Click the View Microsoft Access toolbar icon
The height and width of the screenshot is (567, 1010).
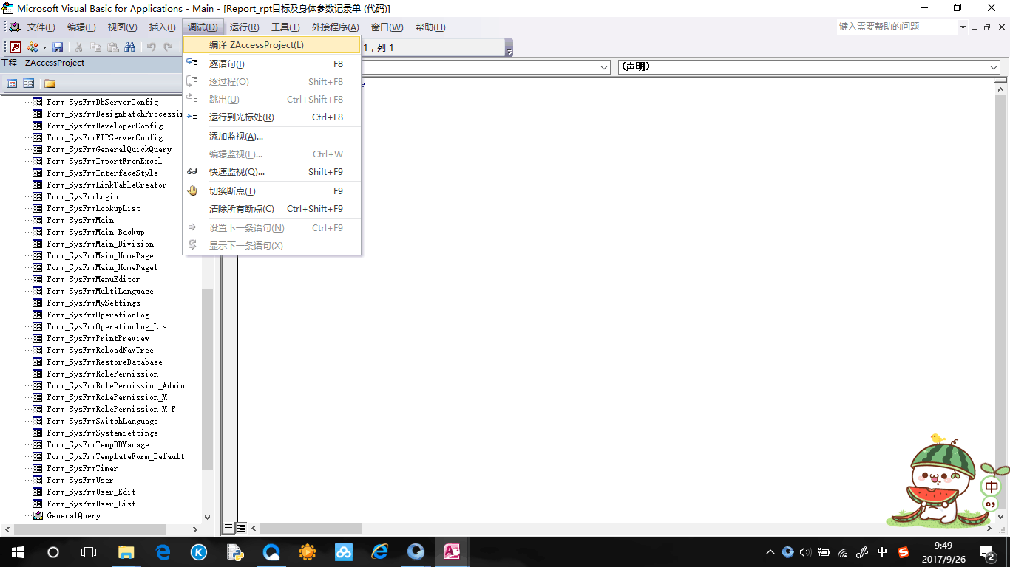(15, 47)
